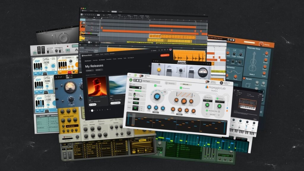Click orange Volume knob on Resonator plugin

coord(261,44)
